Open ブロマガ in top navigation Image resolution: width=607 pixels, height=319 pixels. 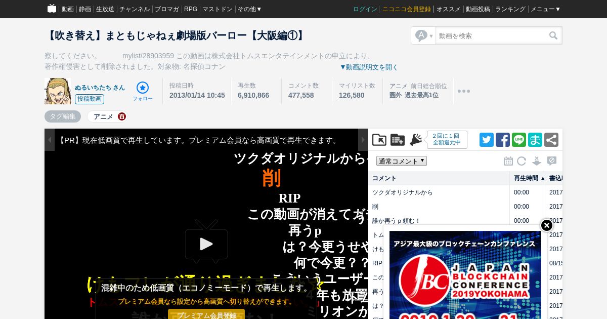167,9
